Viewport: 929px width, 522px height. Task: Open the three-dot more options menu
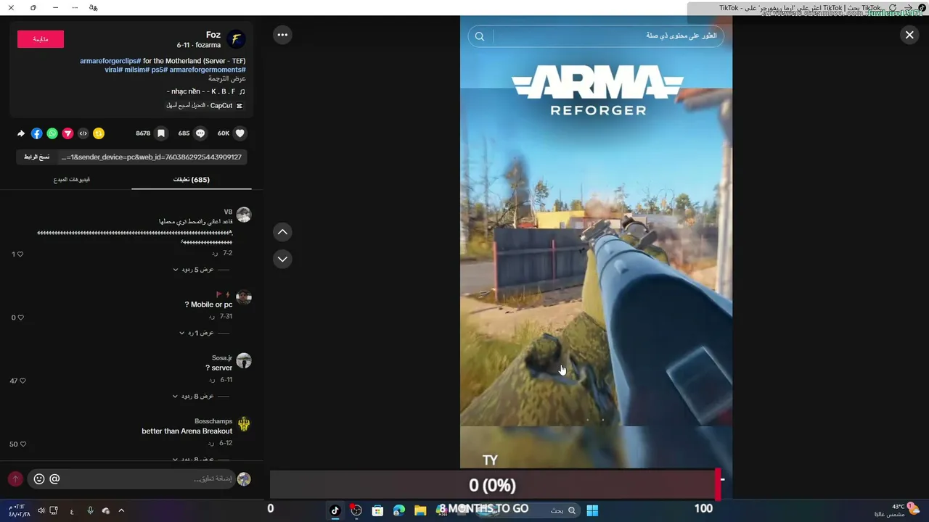(282, 35)
